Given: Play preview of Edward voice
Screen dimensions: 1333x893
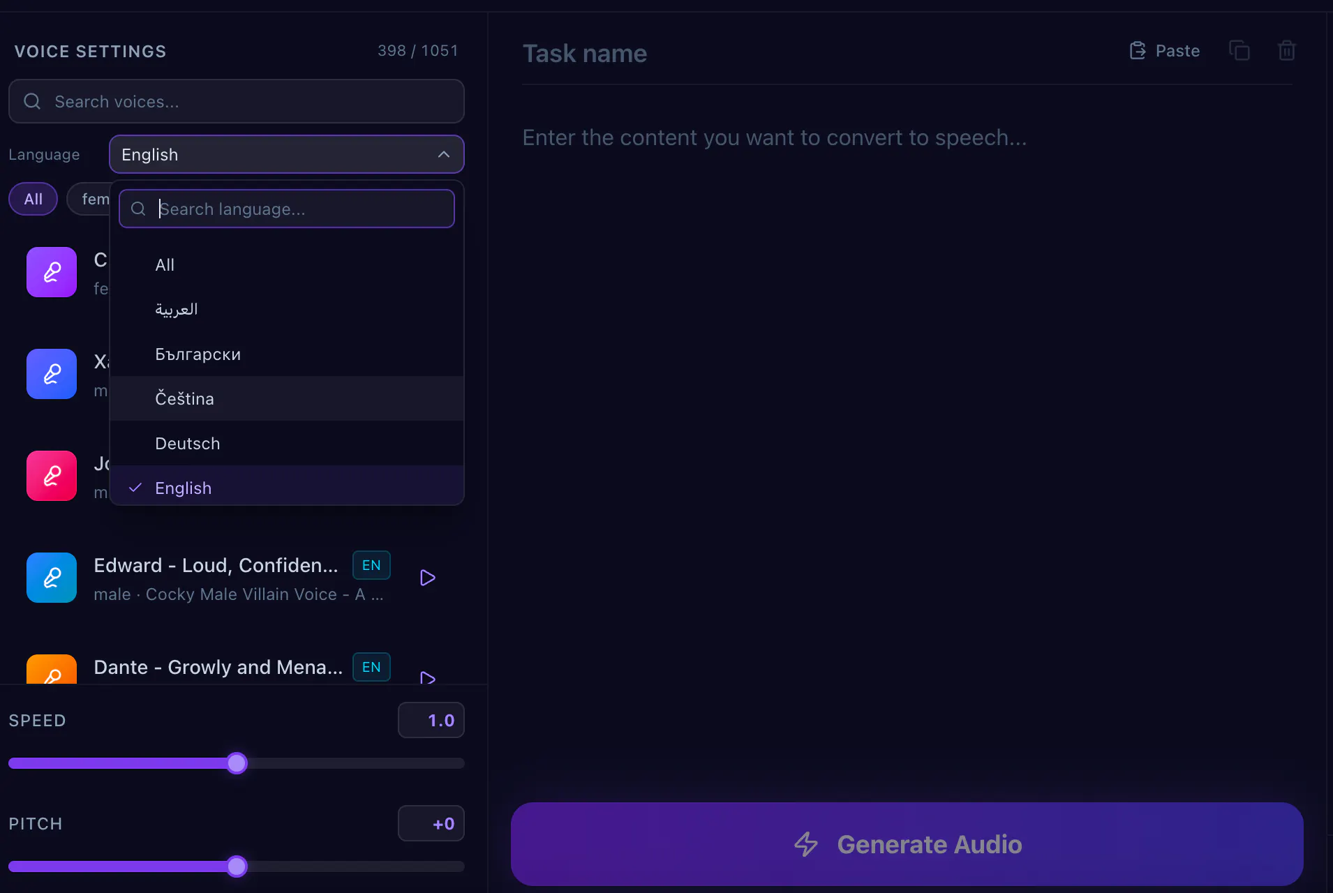Looking at the screenshot, I should [428, 578].
